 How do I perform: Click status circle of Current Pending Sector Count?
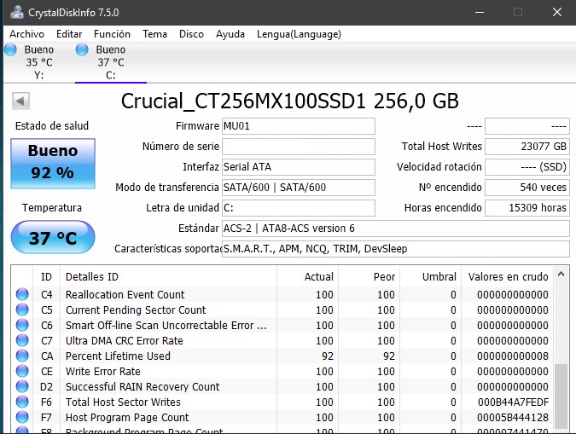[x=22, y=310]
